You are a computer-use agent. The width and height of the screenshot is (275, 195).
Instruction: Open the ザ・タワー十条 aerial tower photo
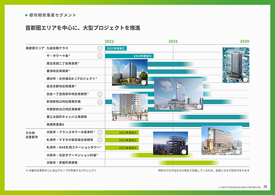(236, 65)
